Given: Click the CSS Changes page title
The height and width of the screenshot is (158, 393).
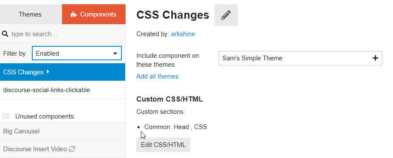Looking at the screenshot, I should [x=173, y=15].
